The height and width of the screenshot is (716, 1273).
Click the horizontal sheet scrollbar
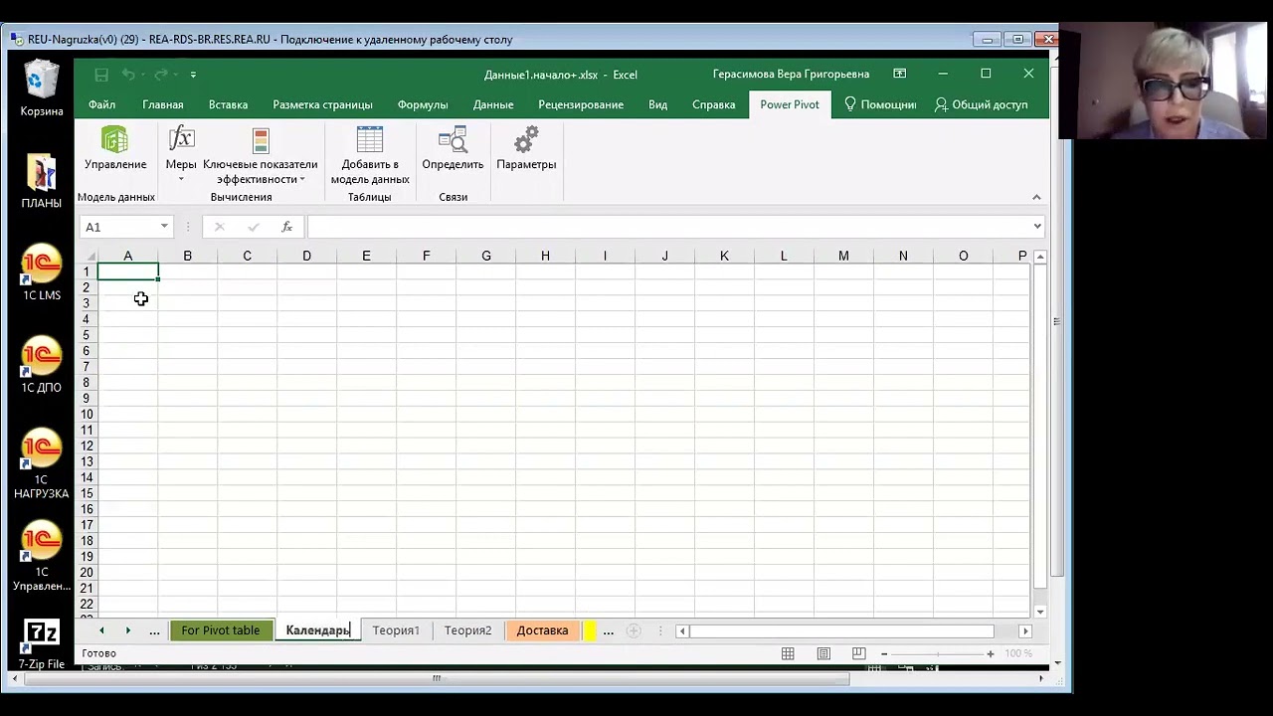(x=841, y=630)
